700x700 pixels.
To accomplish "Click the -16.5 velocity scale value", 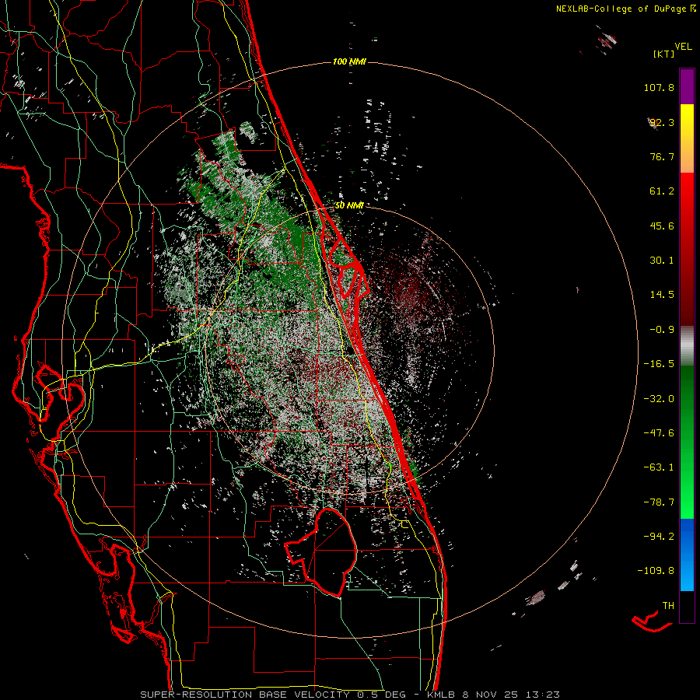I will point(659,364).
